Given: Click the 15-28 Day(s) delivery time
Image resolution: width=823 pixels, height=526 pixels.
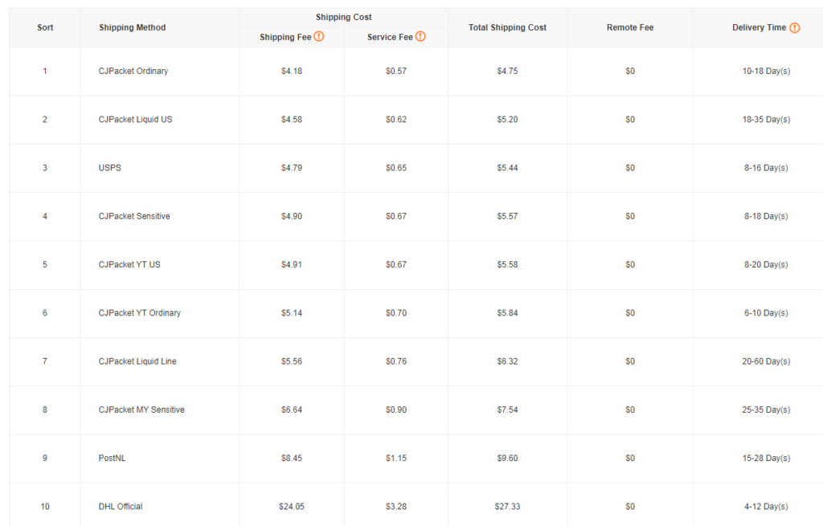Looking at the screenshot, I should (766, 459).
